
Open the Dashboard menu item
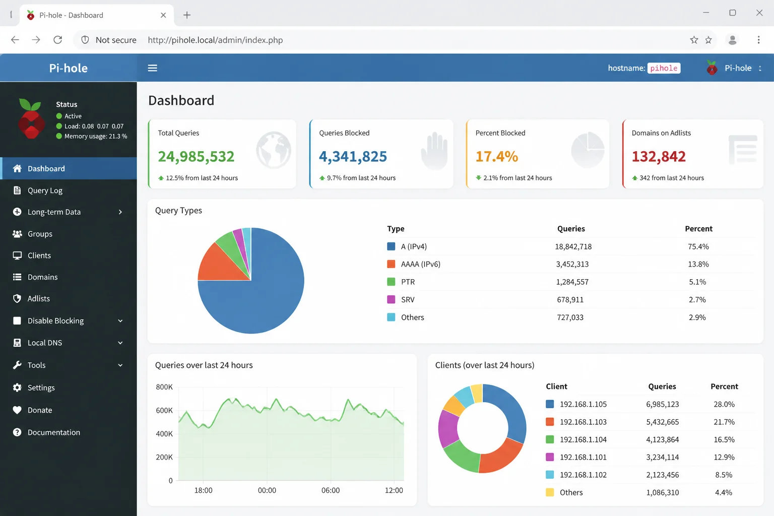[69, 168]
